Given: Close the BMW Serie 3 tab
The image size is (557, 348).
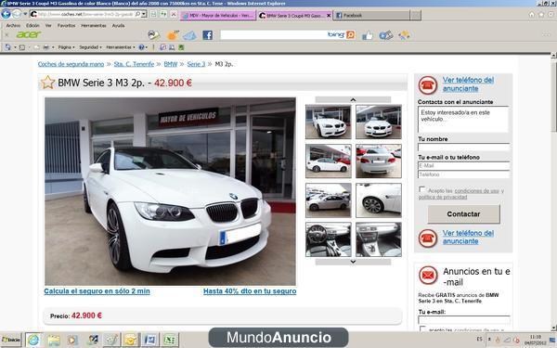Looking at the screenshot, I should [x=329, y=15].
